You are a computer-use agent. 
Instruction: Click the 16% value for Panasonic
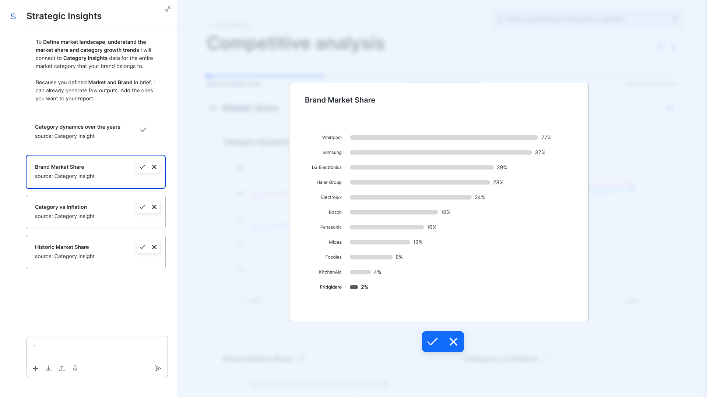[432, 228]
